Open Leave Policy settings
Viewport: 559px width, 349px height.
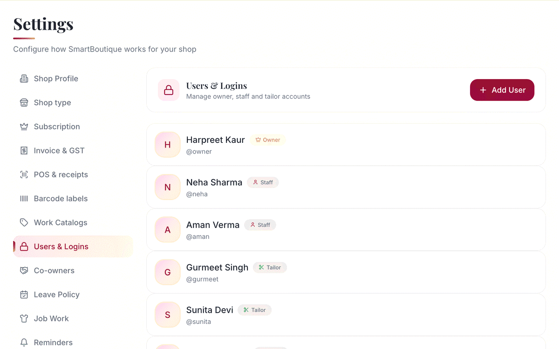coord(73,295)
